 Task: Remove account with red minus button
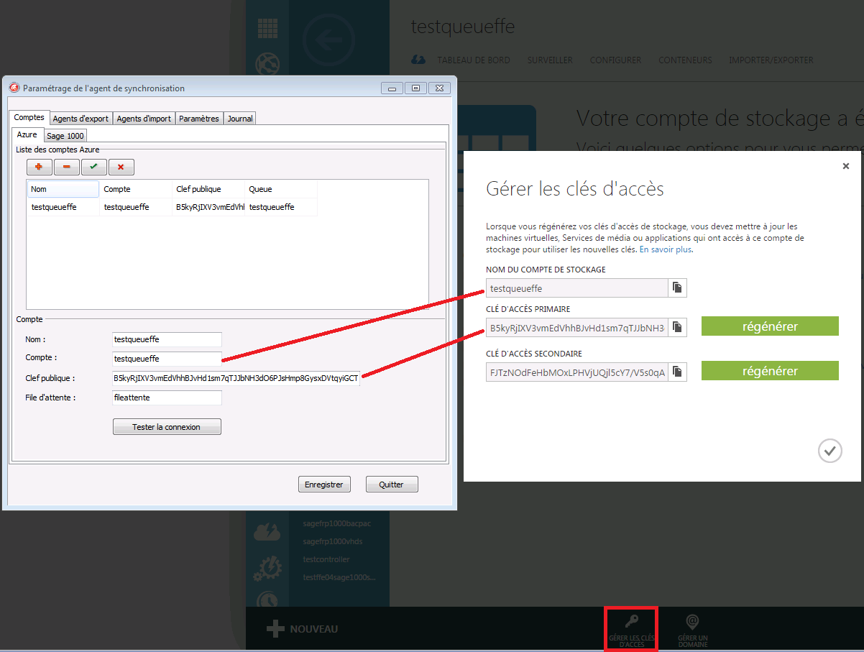click(x=67, y=167)
